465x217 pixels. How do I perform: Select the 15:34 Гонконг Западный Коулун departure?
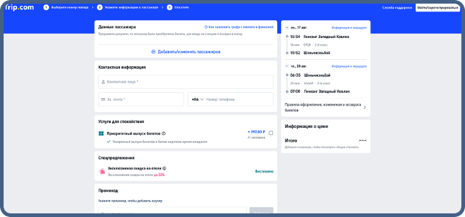319,37
